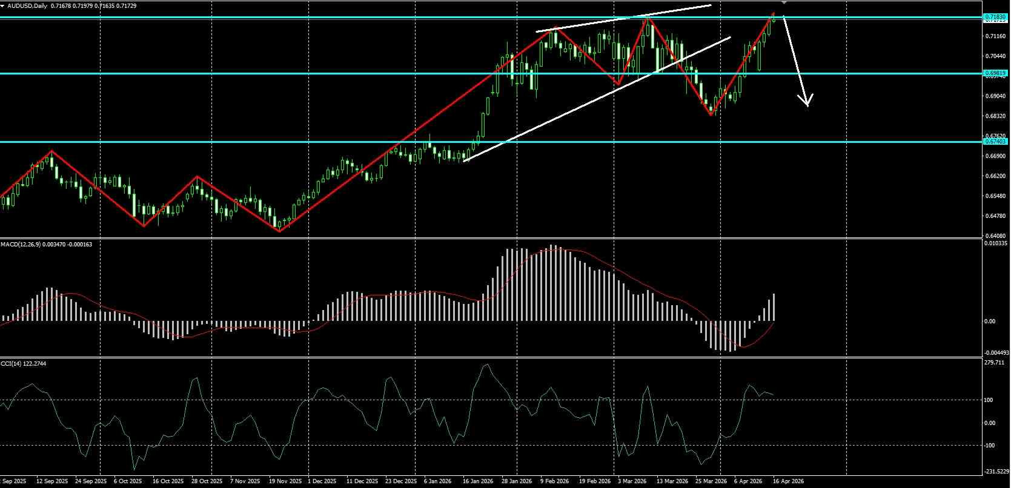Click the AUDUSD,Daily chart title text

[x=25, y=5]
